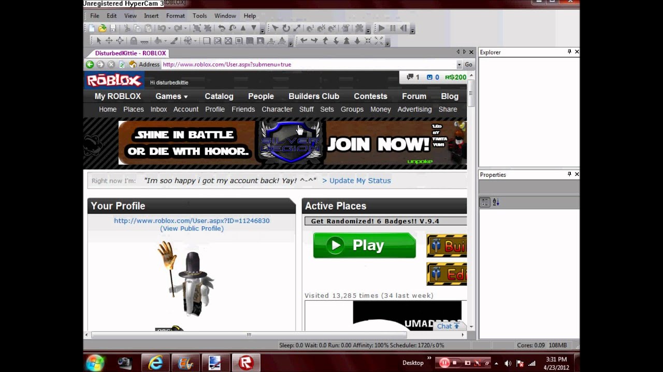This screenshot has height=372, width=663.
Task: Open the Catalog page in ROBLOX nav
Action: [x=219, y=96]
